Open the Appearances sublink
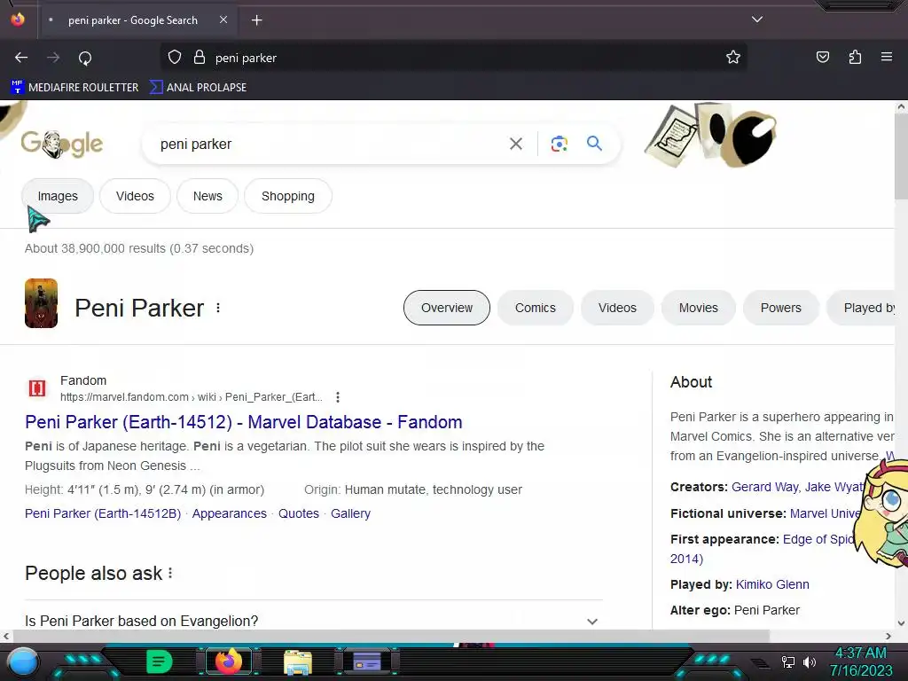The image size is (908, 681). coord(230,513)
